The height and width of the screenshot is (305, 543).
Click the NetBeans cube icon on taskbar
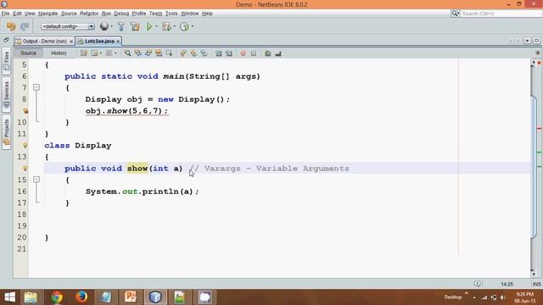(x=155, y=297)
